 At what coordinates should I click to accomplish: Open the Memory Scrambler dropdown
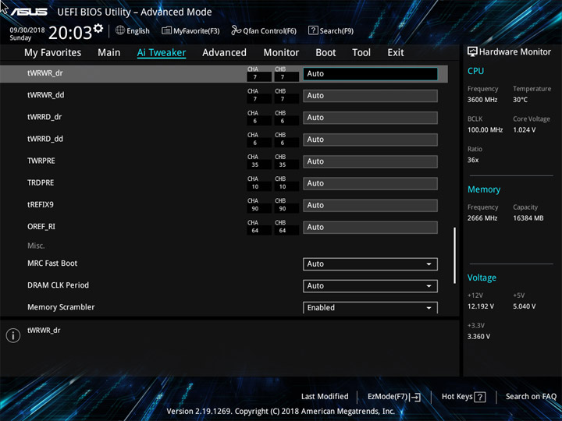pyautogui.click(x=370, y=307)
